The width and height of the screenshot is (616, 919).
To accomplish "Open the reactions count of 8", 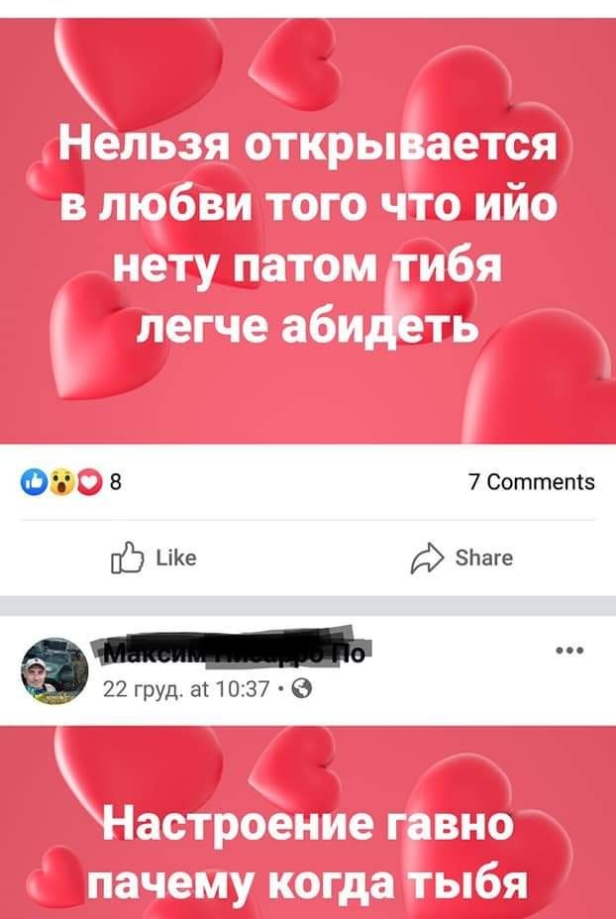I will pyautogui.click(x=116, y=483).
